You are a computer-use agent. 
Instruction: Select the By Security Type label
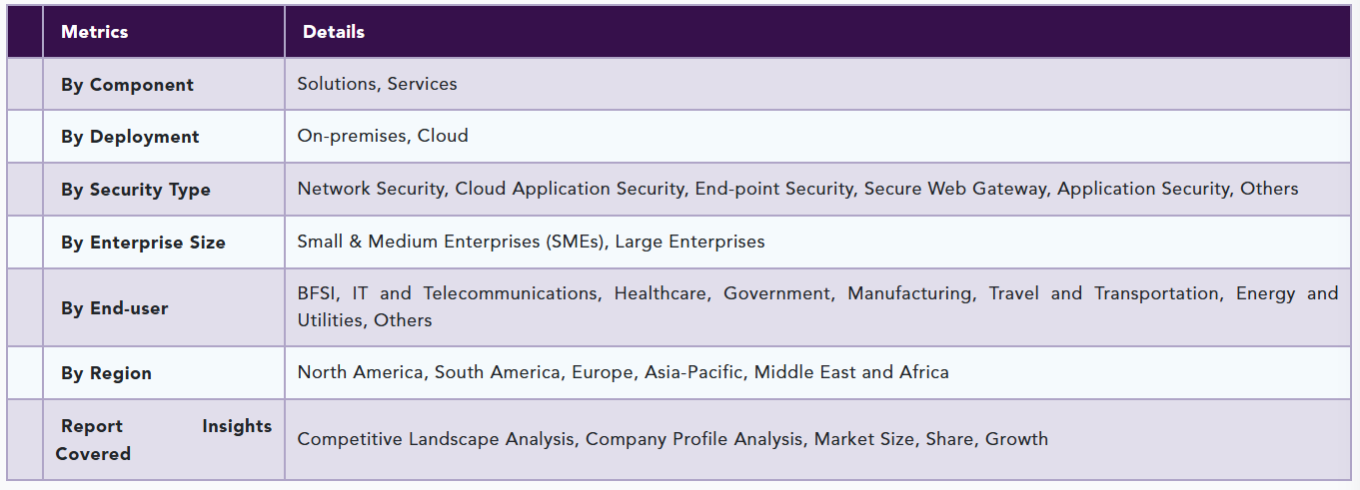(135, 190)
